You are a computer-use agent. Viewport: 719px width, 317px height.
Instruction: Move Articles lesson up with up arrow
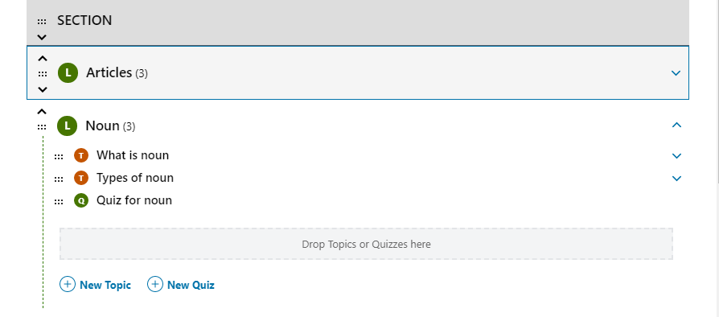coord(42,58)
